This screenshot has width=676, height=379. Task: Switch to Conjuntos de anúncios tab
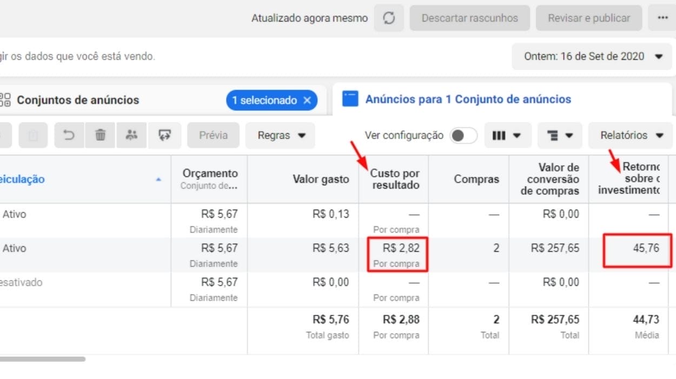[78, 100]
